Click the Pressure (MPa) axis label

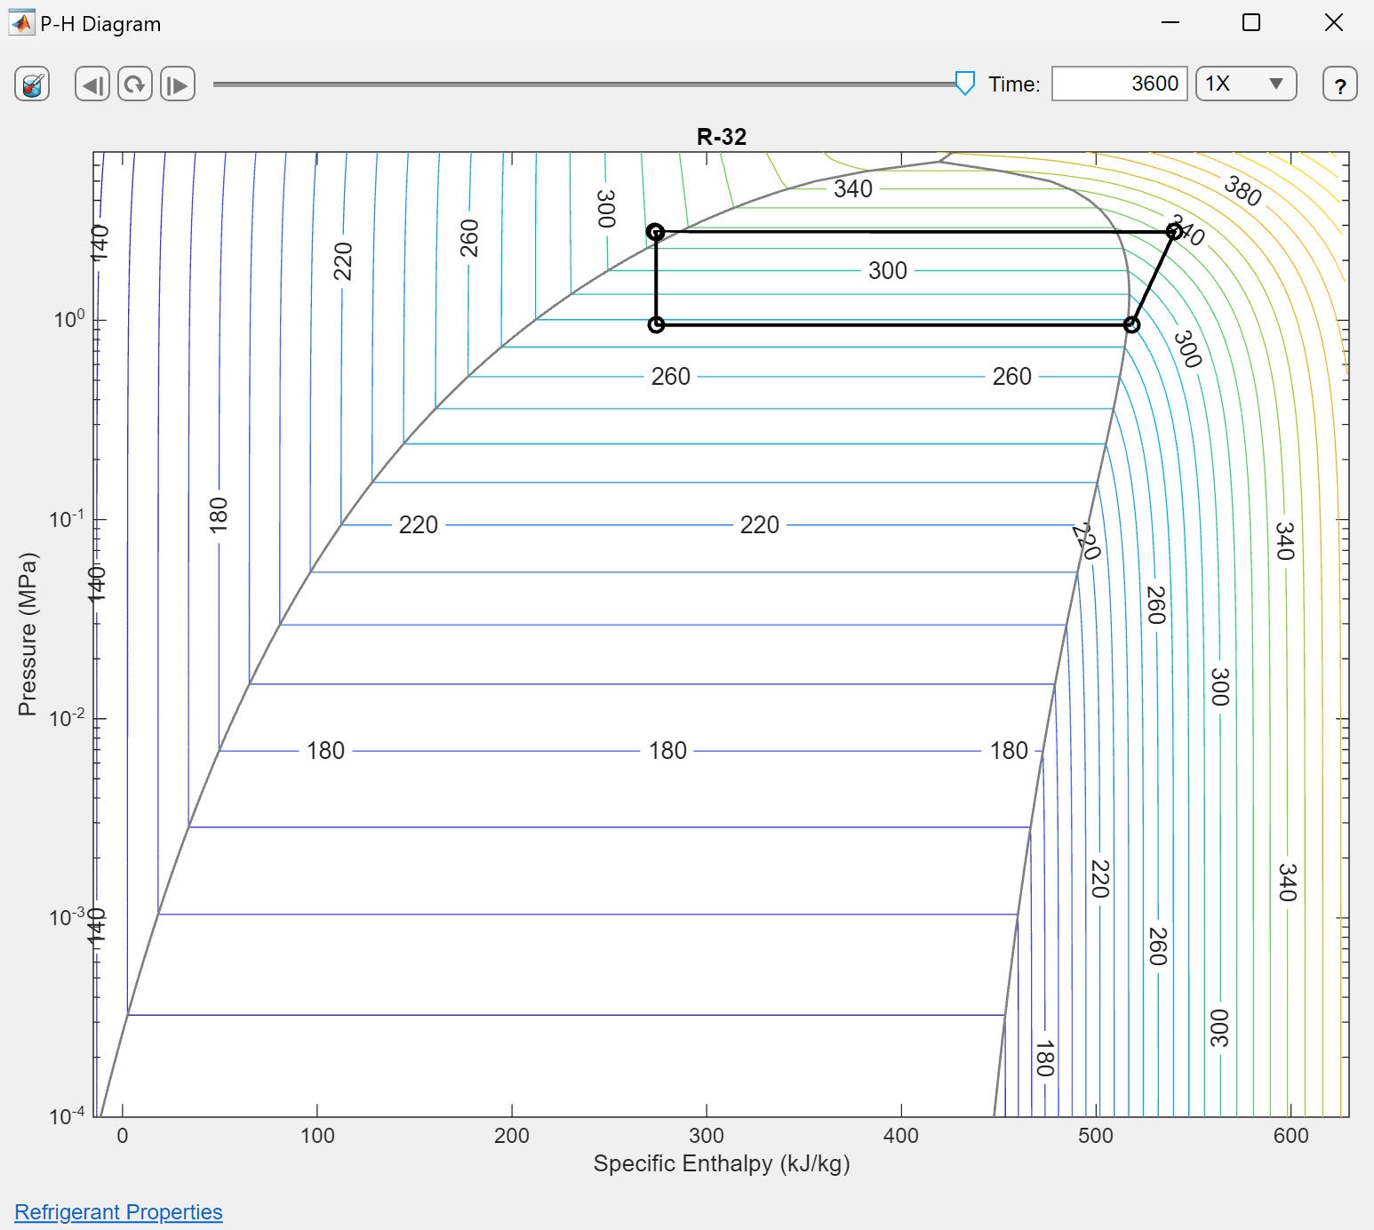click(x=28, y=634)
